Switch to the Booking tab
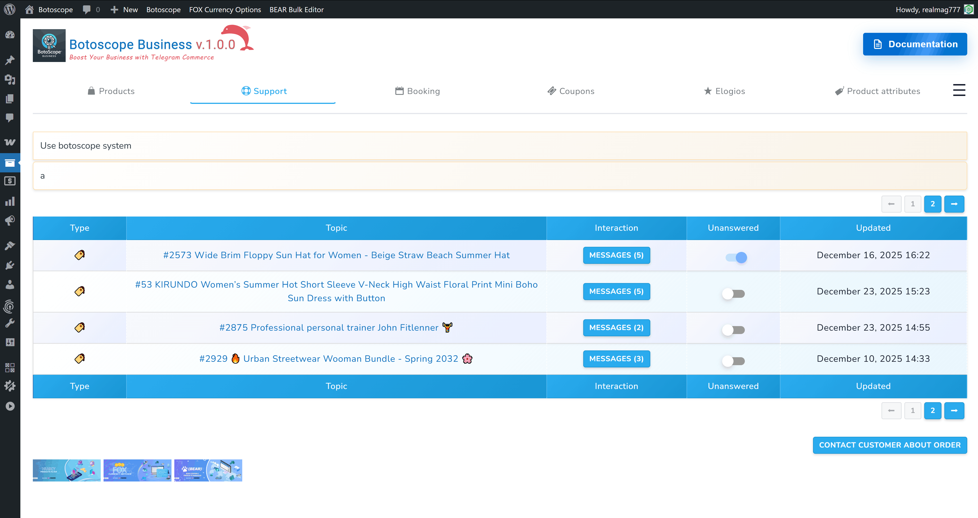Image resolution: width=978 pixels, height=518 pixels. (x=418, y=91)
